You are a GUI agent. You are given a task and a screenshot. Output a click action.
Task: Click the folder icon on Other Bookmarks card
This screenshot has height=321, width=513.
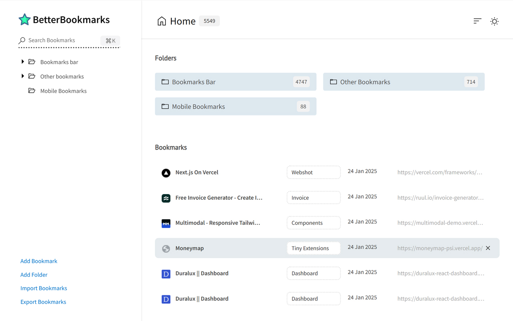[x=333, y=82]
